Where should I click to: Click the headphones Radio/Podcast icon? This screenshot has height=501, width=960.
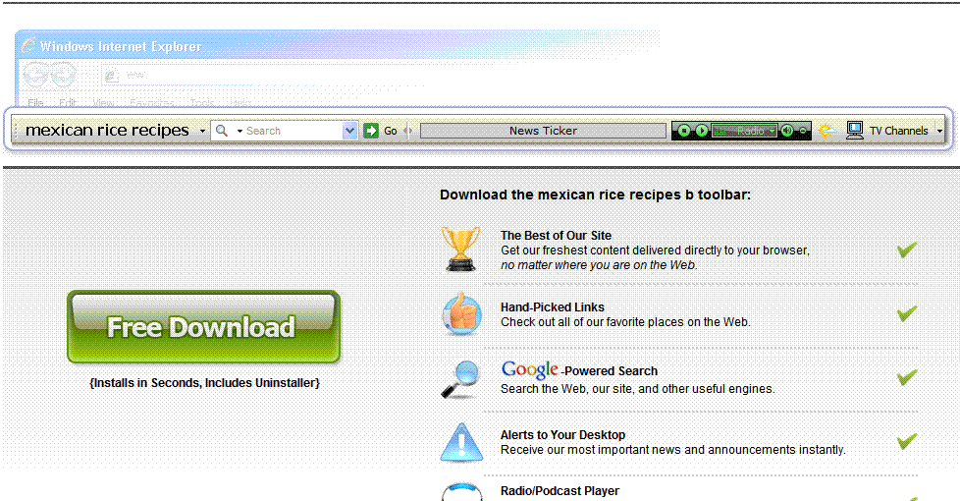[x=461, y=492]
